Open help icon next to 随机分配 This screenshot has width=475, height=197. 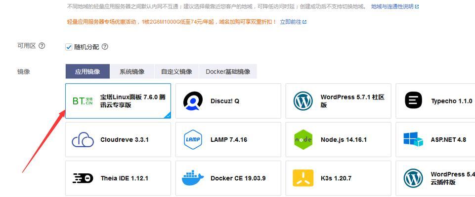pos(105,47)
